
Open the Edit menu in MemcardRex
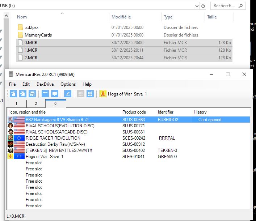(x=26, y=84)
